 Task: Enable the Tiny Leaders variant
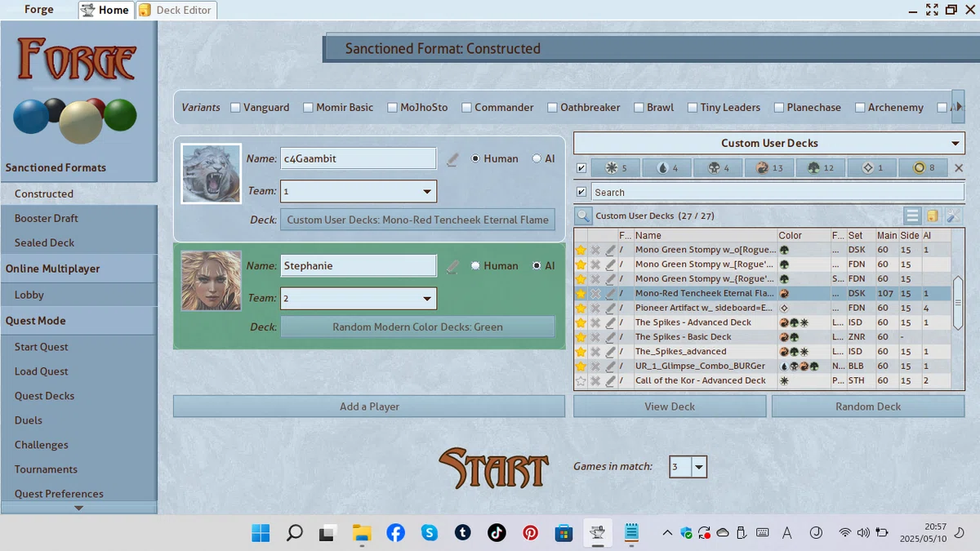(693, 107)
